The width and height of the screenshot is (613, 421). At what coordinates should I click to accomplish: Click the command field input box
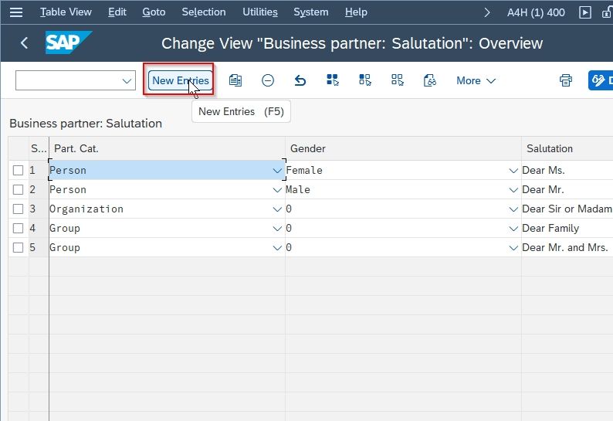[76, 80]
